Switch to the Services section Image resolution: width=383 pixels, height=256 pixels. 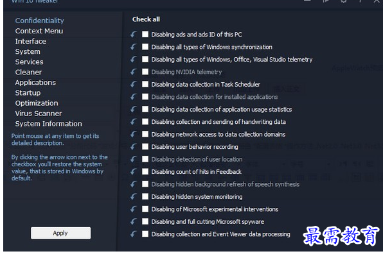(x=30, y=62)
